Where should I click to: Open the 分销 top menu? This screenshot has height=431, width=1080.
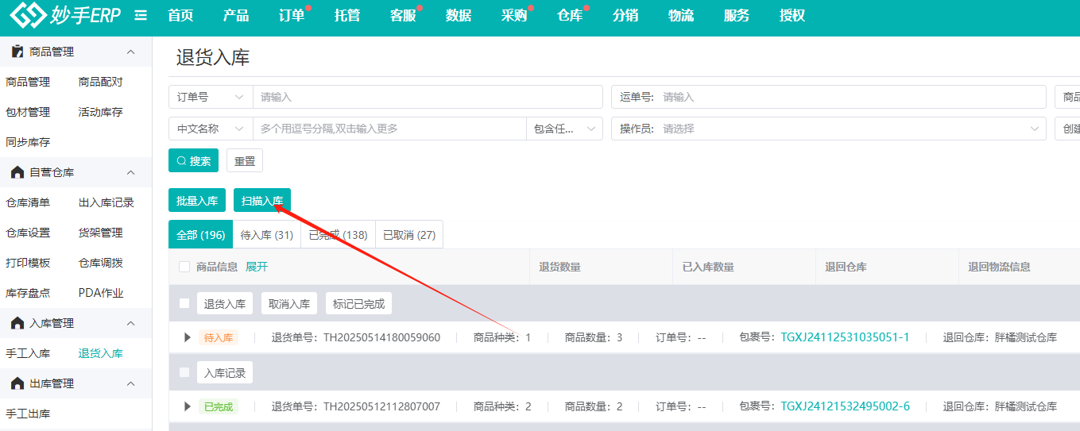pyautogui.click(x=625, y=15)
